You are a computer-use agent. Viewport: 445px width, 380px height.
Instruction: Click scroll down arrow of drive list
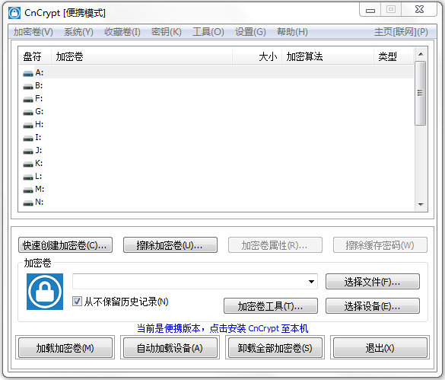click(421, 205)
